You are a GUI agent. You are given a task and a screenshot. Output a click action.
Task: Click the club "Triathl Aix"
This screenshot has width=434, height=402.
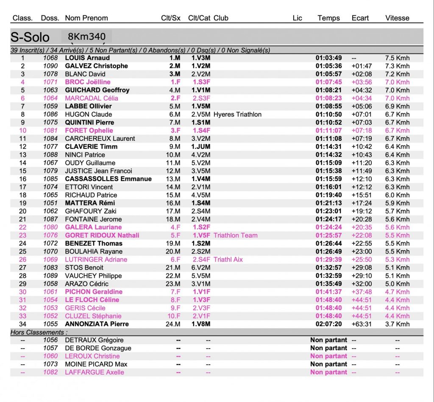pos(228,260)
